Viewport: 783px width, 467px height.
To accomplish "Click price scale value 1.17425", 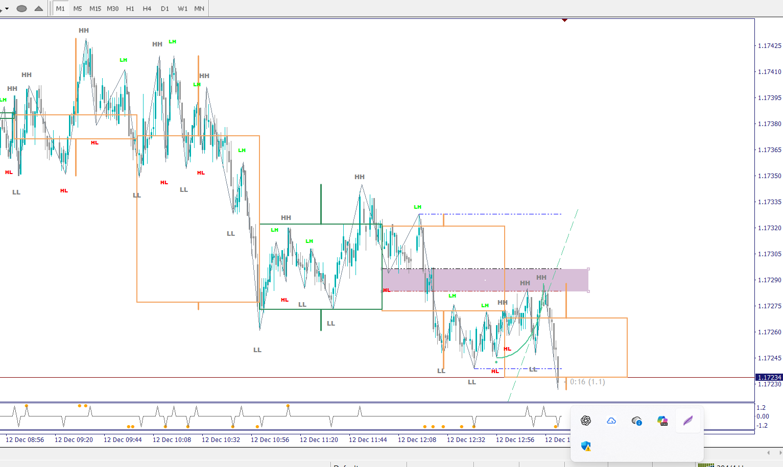I will click(x=769, y=45).
